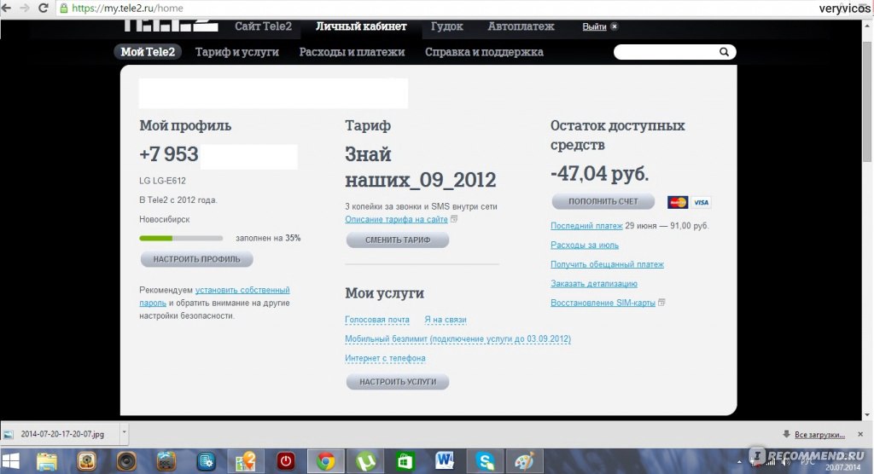The height and width of the screenshot is (474, 874).
Task: Click the x icon next to Выйти
Action: [x=614, y=26]
